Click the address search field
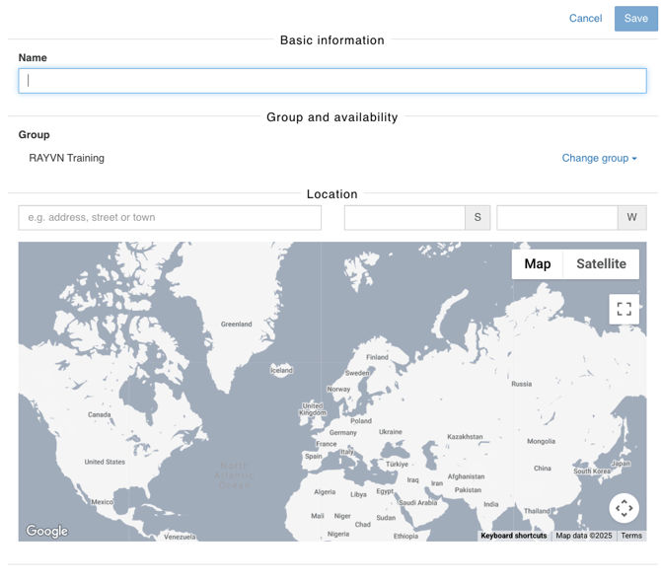Viewport: 661px width, 581px height. pyautogui.click(x=170, y=218)
